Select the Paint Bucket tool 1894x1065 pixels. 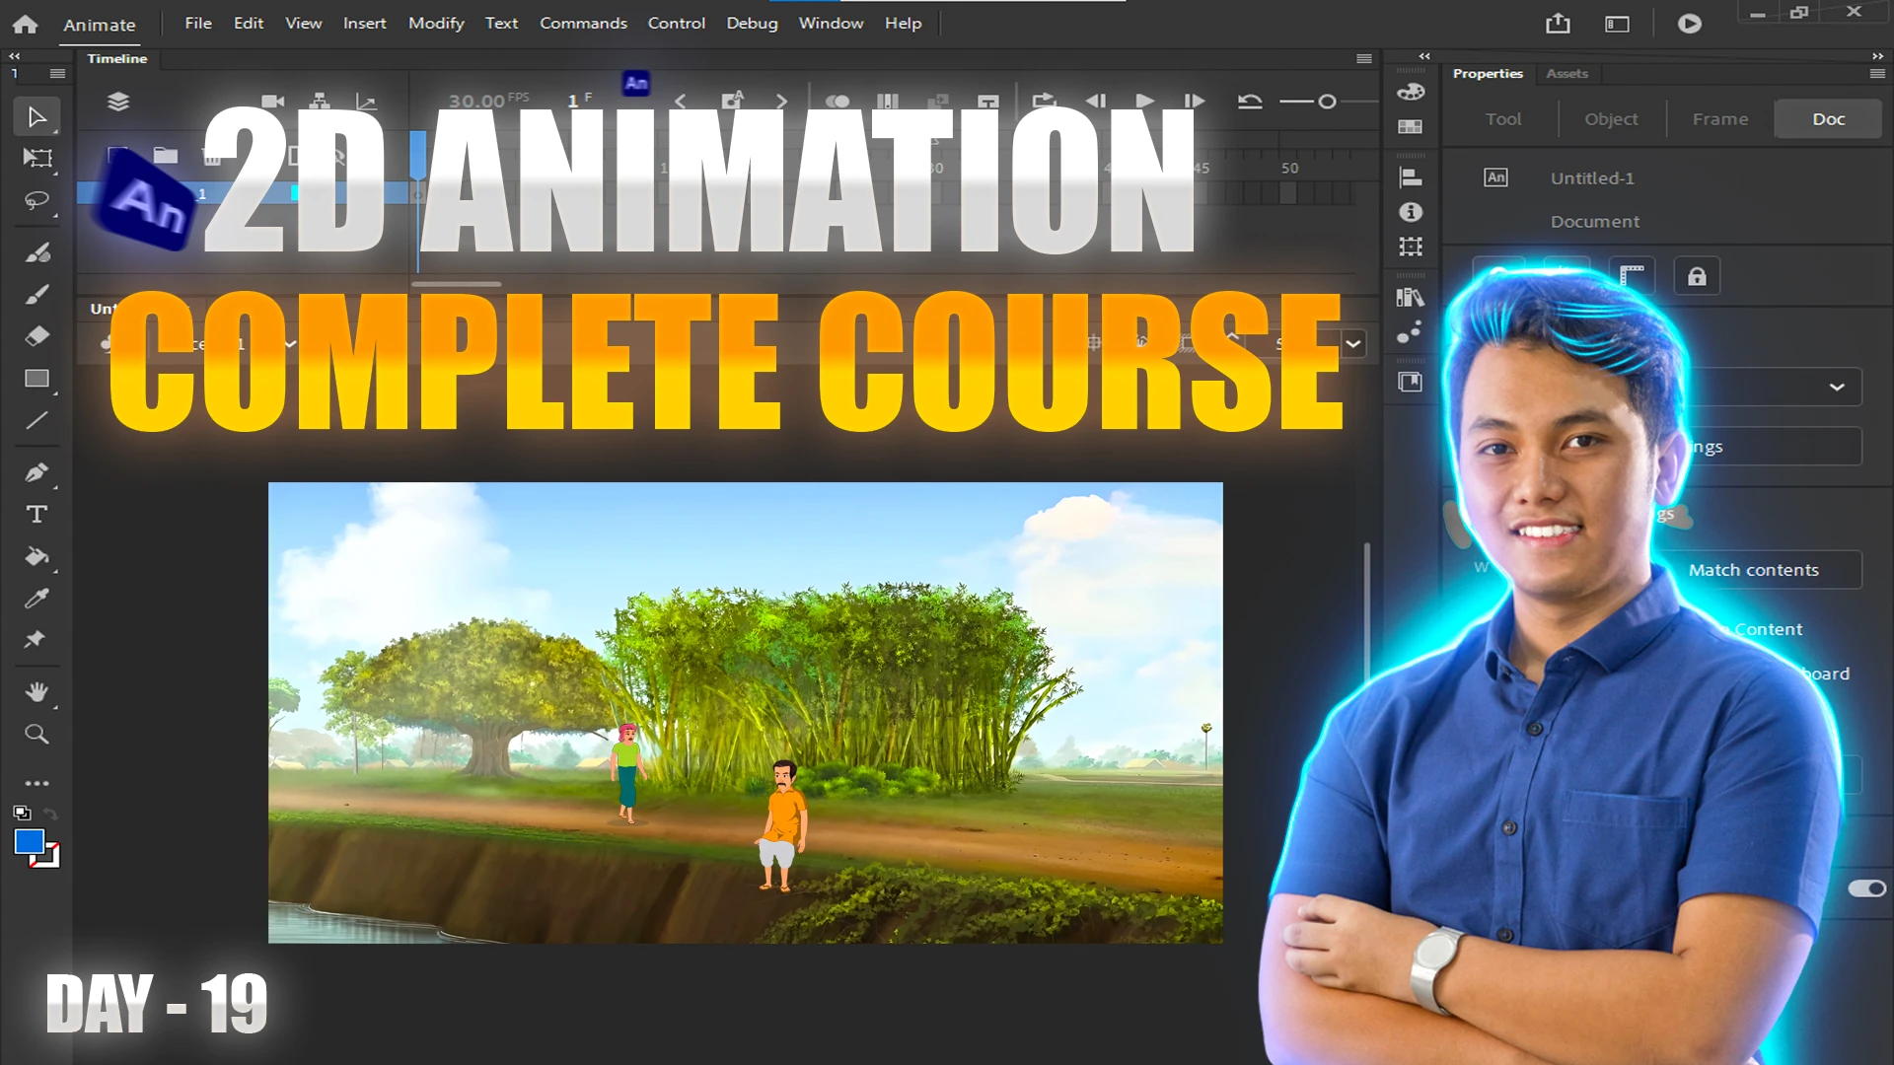click(x=36, y=557)
